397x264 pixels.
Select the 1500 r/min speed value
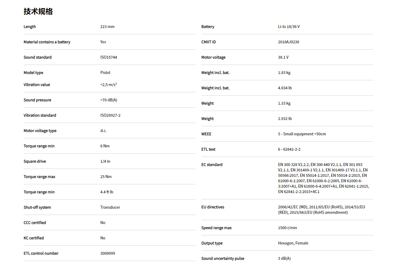(287, 228)
